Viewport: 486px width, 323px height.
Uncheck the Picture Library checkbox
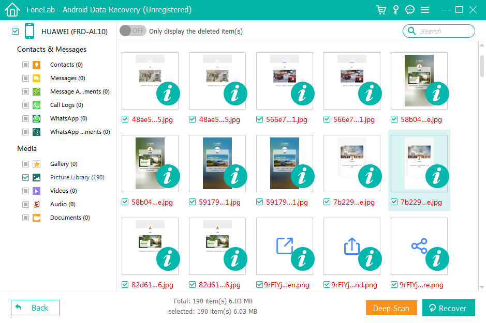tap(25, 177)
